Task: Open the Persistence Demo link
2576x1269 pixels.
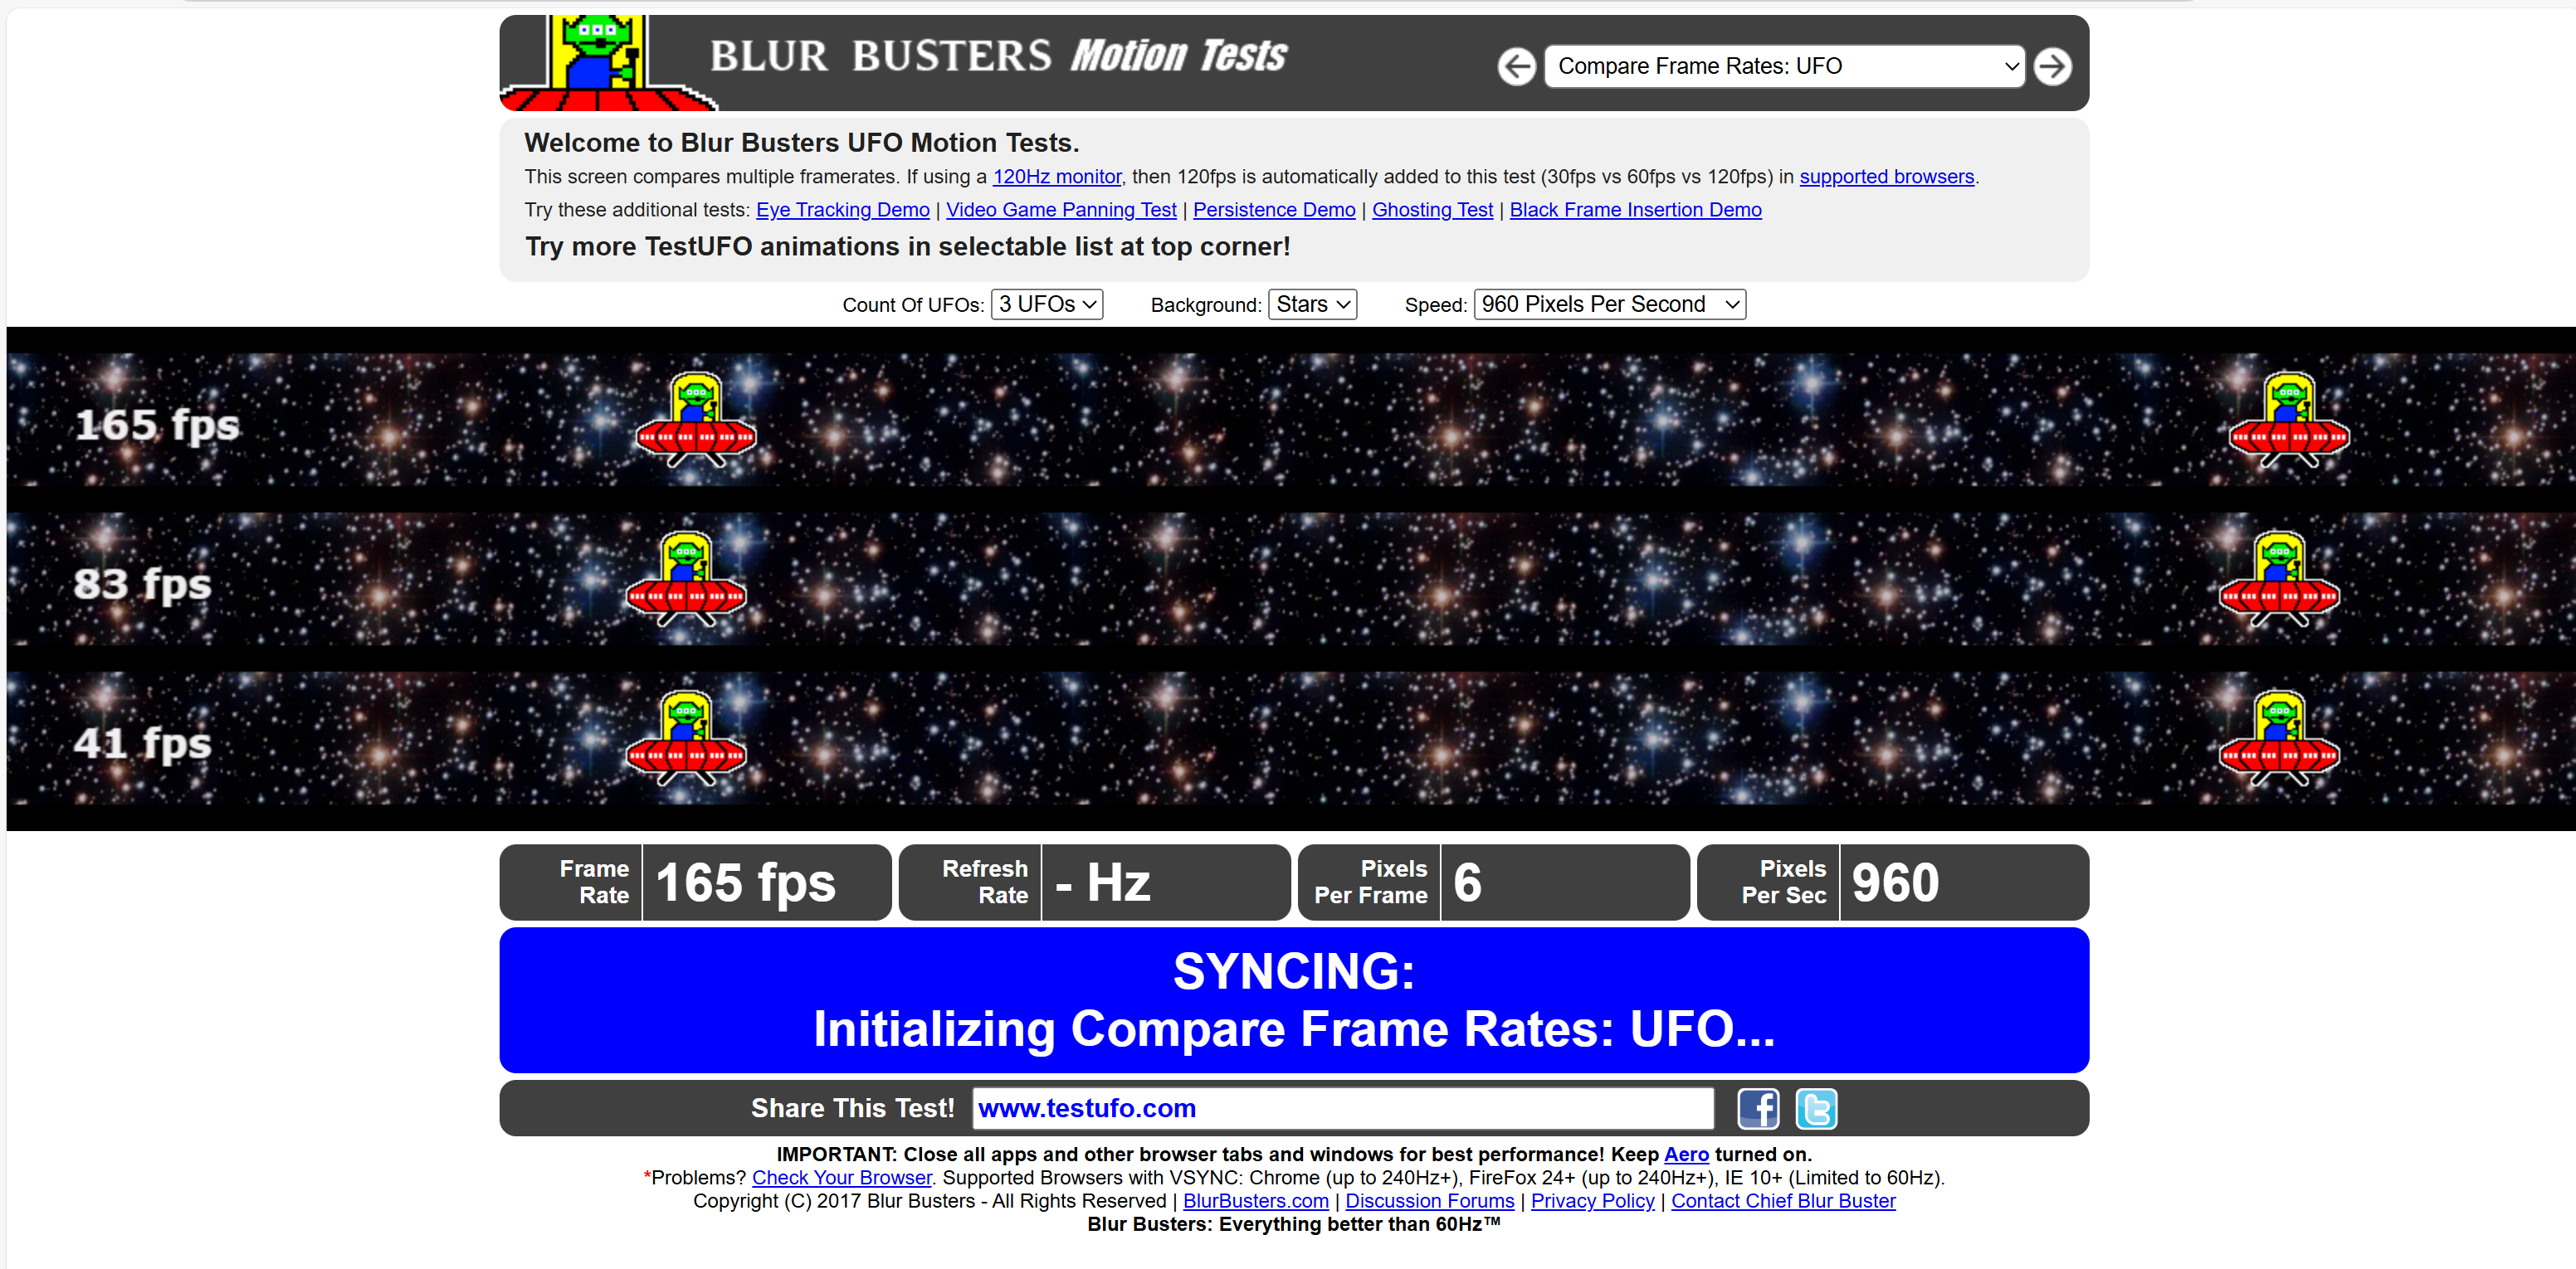Action: (1274, 210)
